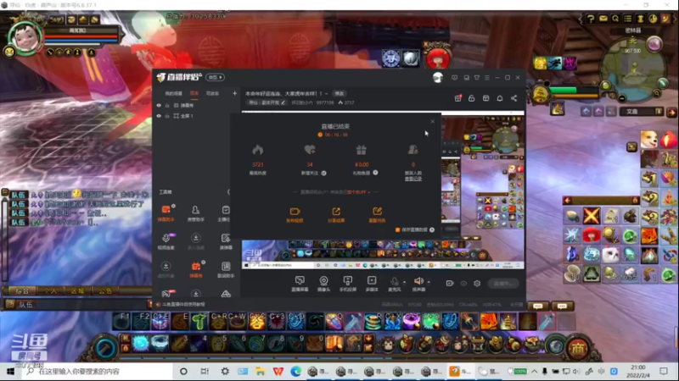Image resolution: width=679 pixels, height=381 pixels.
Task: Open the WPS icon on the taskbar
Action: pyautogui.click(x=278, y=371)
